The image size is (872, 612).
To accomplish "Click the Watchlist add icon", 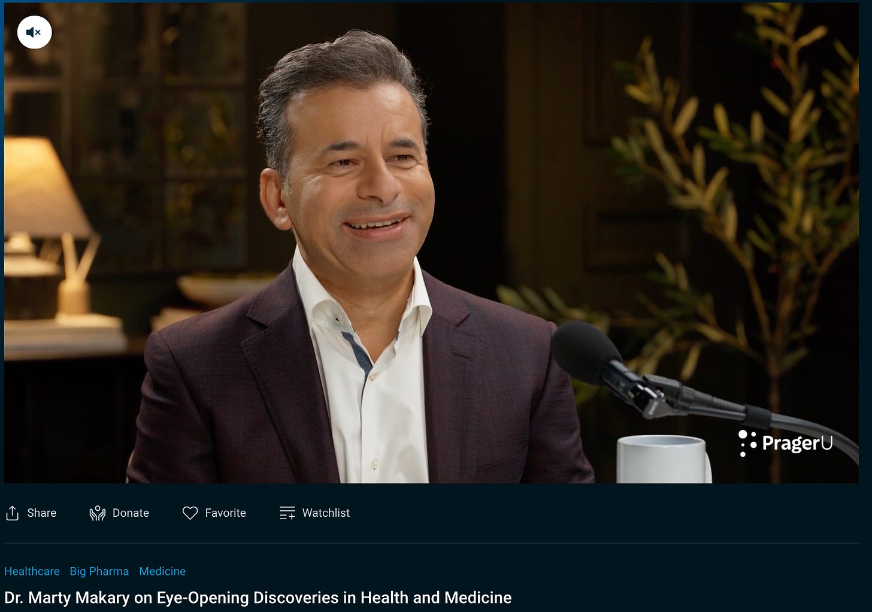I will (x=287, y=513).
